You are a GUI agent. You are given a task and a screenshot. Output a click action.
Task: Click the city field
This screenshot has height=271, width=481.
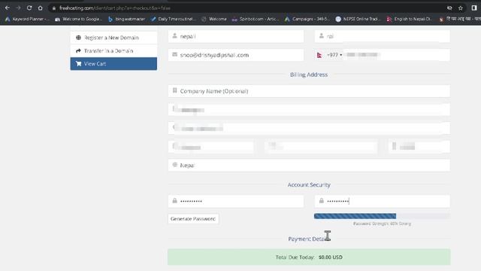[210, 147]
